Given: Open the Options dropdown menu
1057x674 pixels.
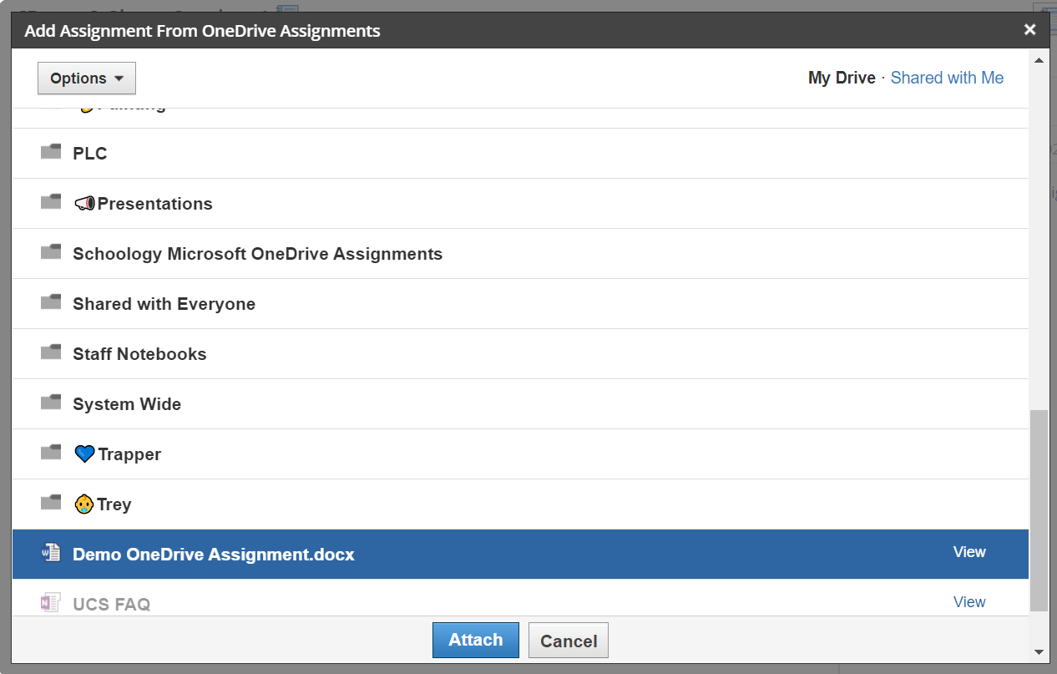Looking at the screenshot, I should [x=86, y=79].
